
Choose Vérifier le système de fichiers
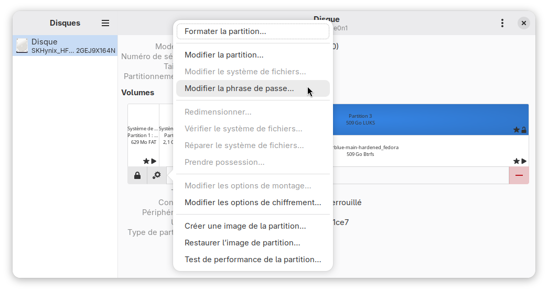253,129
